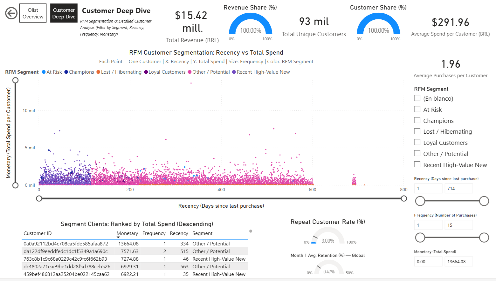Switch to the Olist Overview page
The width and height of the screenshot is (496, 281).
click(x=33, y=13)
